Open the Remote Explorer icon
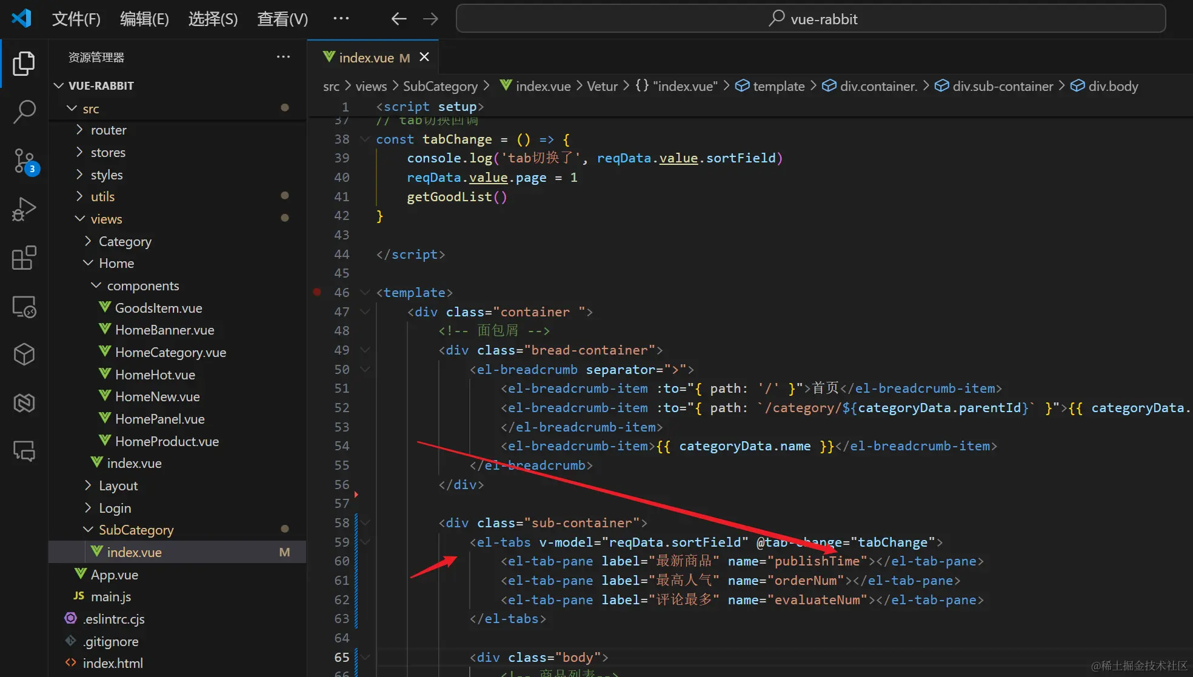The width and height of the screenshot is (1193, 677). (24, 307)
